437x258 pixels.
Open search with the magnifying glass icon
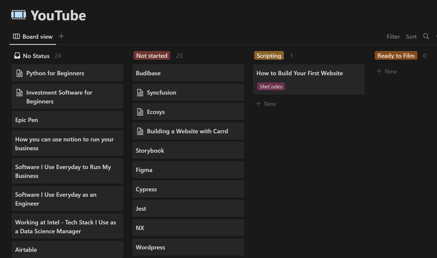click(426, 36)
